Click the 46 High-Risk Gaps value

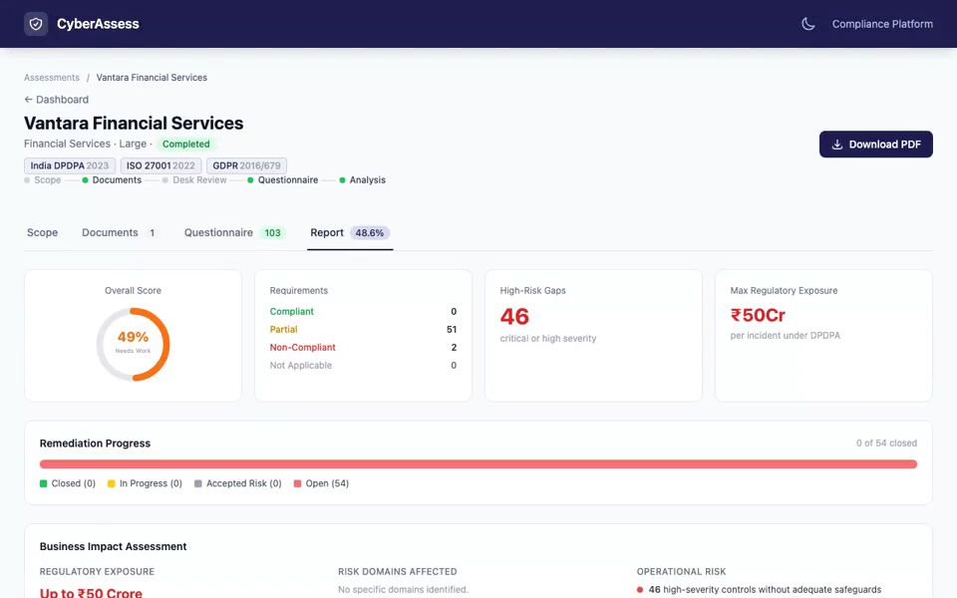(514, 317)
